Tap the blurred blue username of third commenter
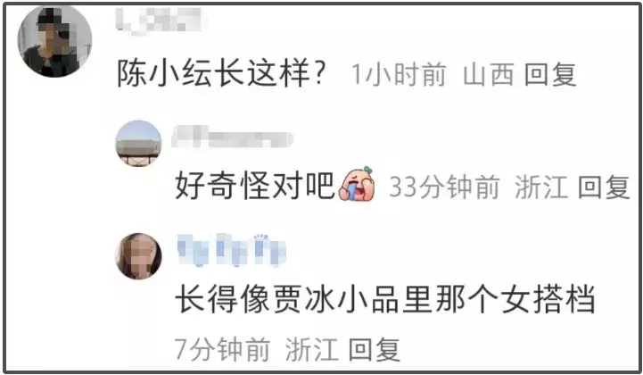643x375 pixels. (x=231, y=250)
